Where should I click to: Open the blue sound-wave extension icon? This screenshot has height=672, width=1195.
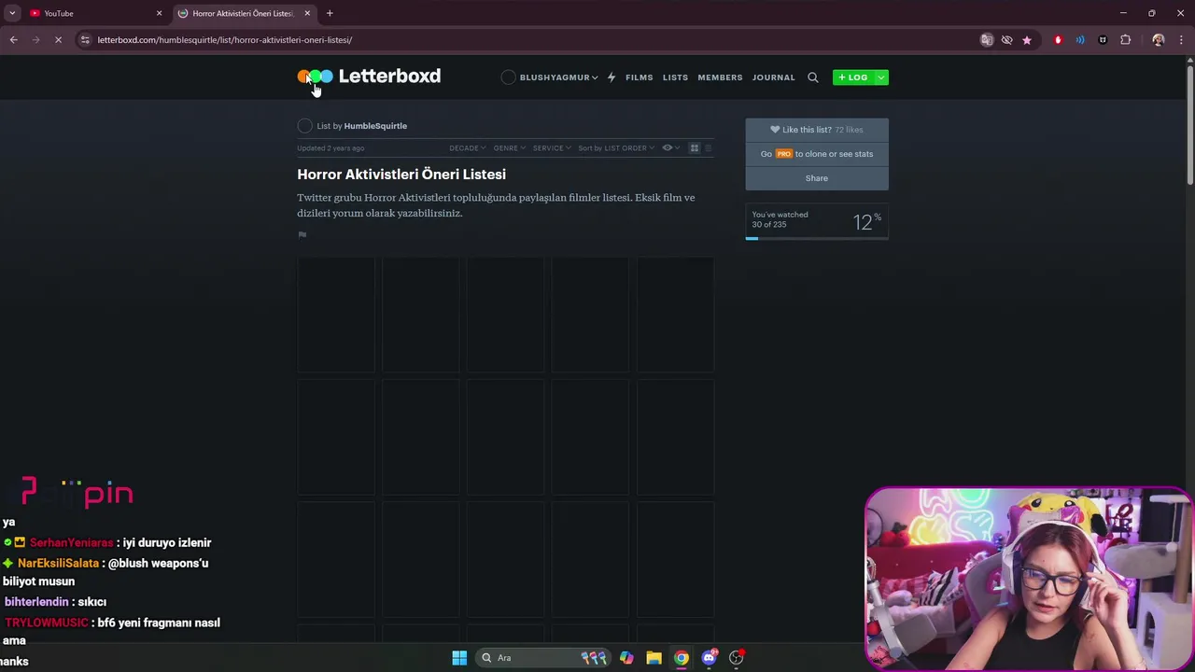[1080, 40]
